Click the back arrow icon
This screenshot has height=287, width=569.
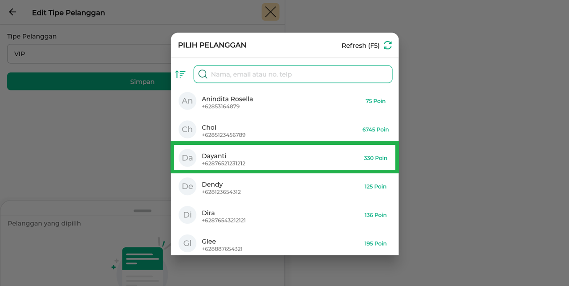tap(12, 12)
